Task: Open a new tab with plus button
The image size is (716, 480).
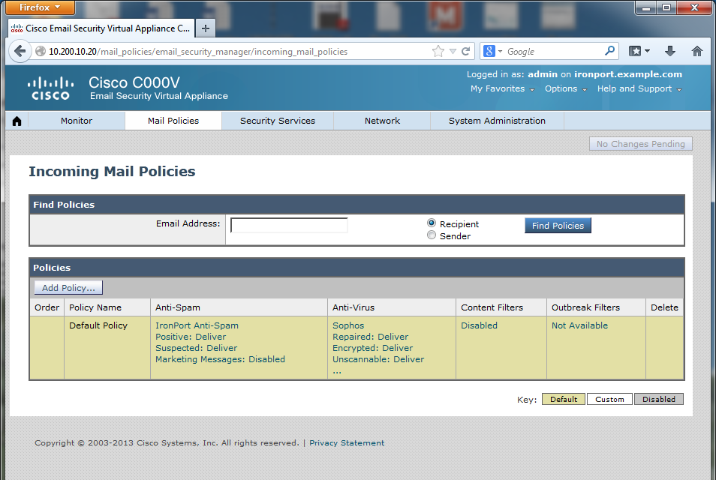Action: [x=206, y=28]
